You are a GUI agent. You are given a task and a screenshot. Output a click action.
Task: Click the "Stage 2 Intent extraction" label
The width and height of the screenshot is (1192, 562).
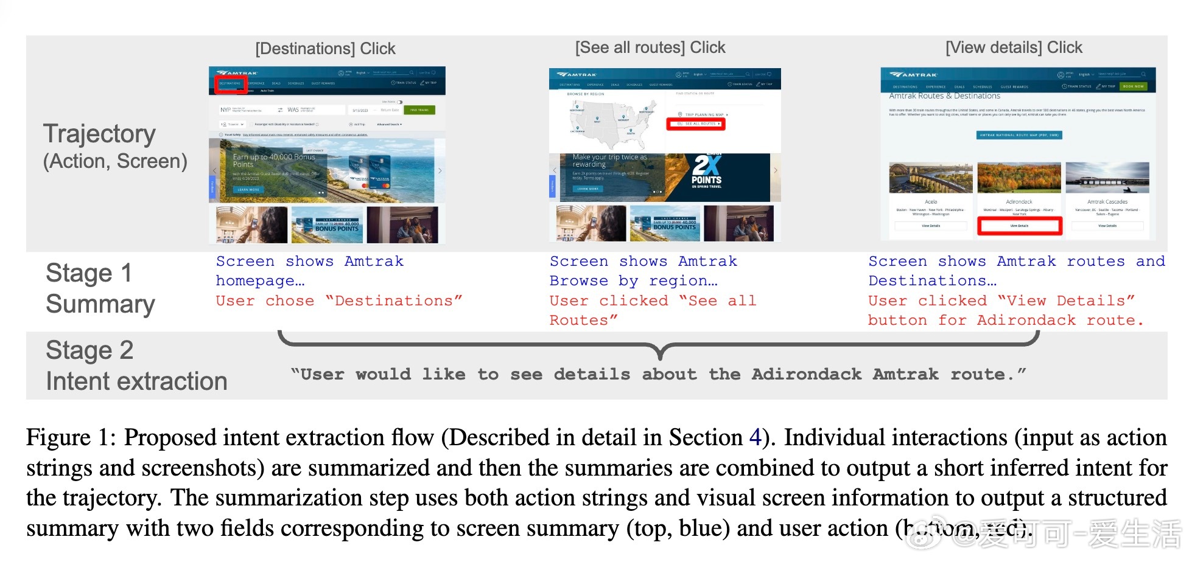point(136,366)
